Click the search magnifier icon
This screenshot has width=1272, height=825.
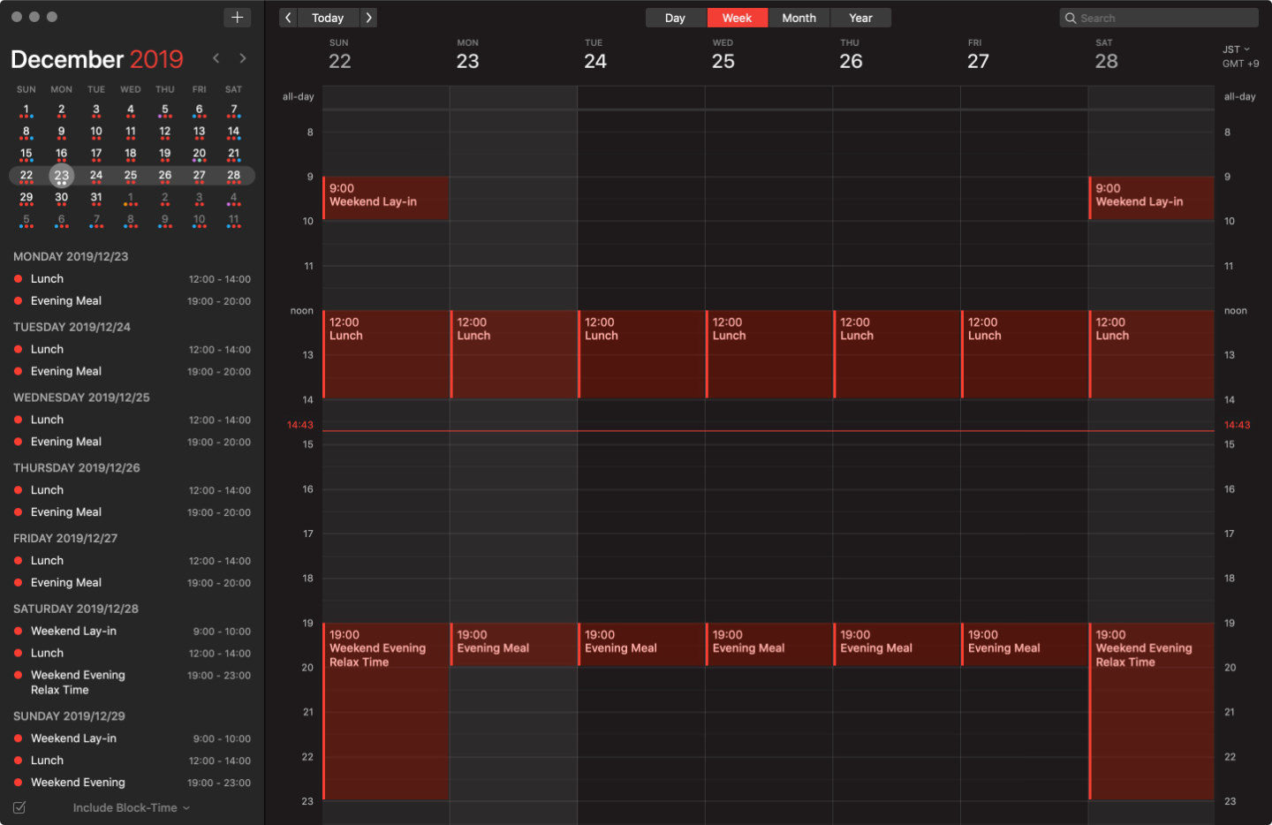pyautogui.click(x=1071, y=18)
